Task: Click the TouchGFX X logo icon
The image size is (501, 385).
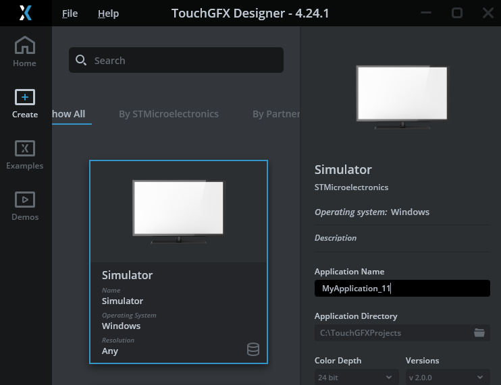Action: [26, 13]
